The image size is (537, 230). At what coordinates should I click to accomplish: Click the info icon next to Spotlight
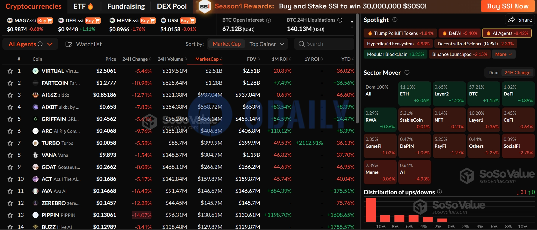(x=395, y=20)
